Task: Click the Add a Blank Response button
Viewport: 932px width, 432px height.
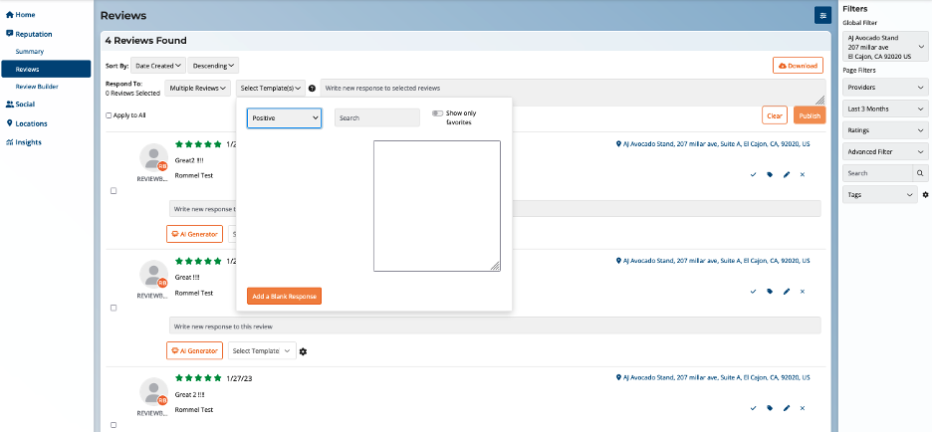Action: (x=284, y=296)
